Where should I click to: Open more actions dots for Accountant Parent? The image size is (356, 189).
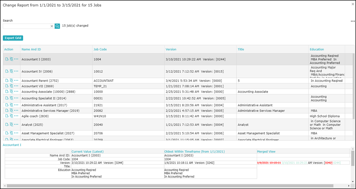pos(16,80)
